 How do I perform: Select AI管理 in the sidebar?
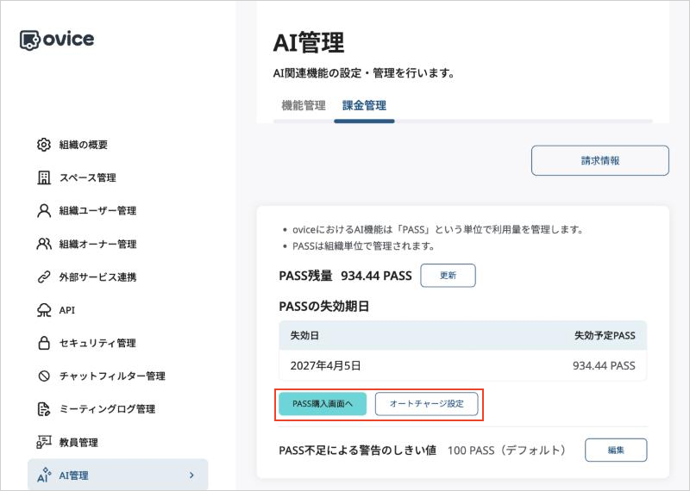pos(117,475)
